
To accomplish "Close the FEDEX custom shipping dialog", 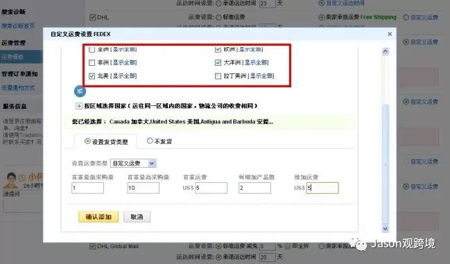I will coord(390,34).
